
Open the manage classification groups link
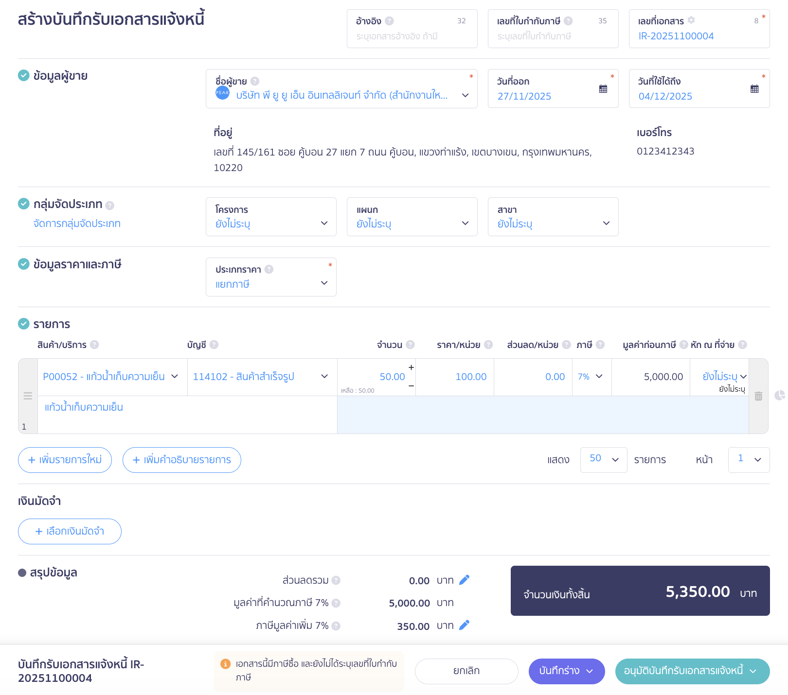[x=77, y=224]
